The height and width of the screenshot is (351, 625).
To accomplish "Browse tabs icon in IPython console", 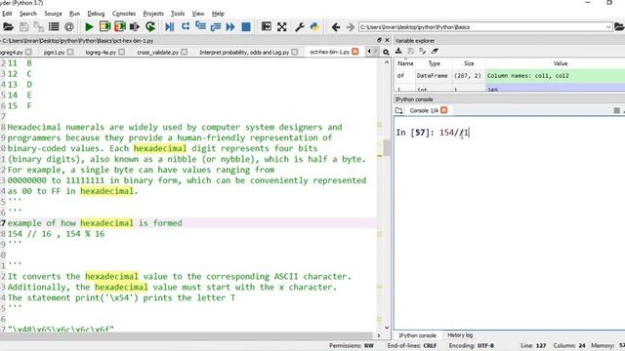I will click(x=399, y=110).
